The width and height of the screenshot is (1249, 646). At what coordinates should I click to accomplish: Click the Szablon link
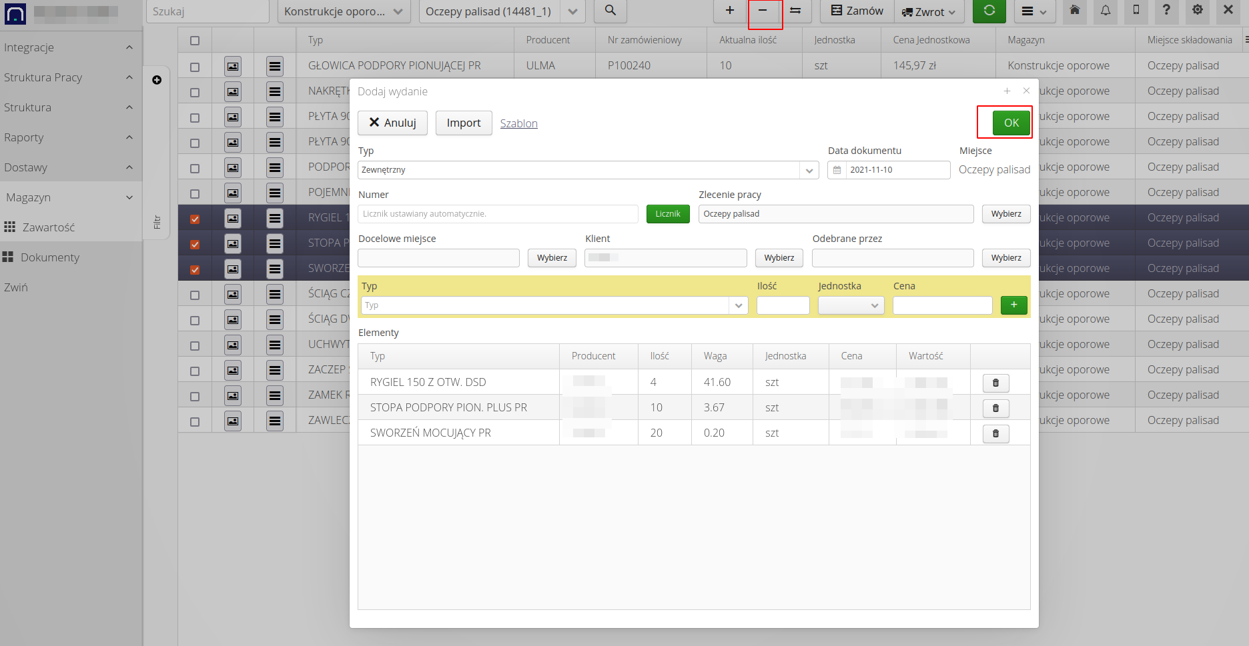518,123
